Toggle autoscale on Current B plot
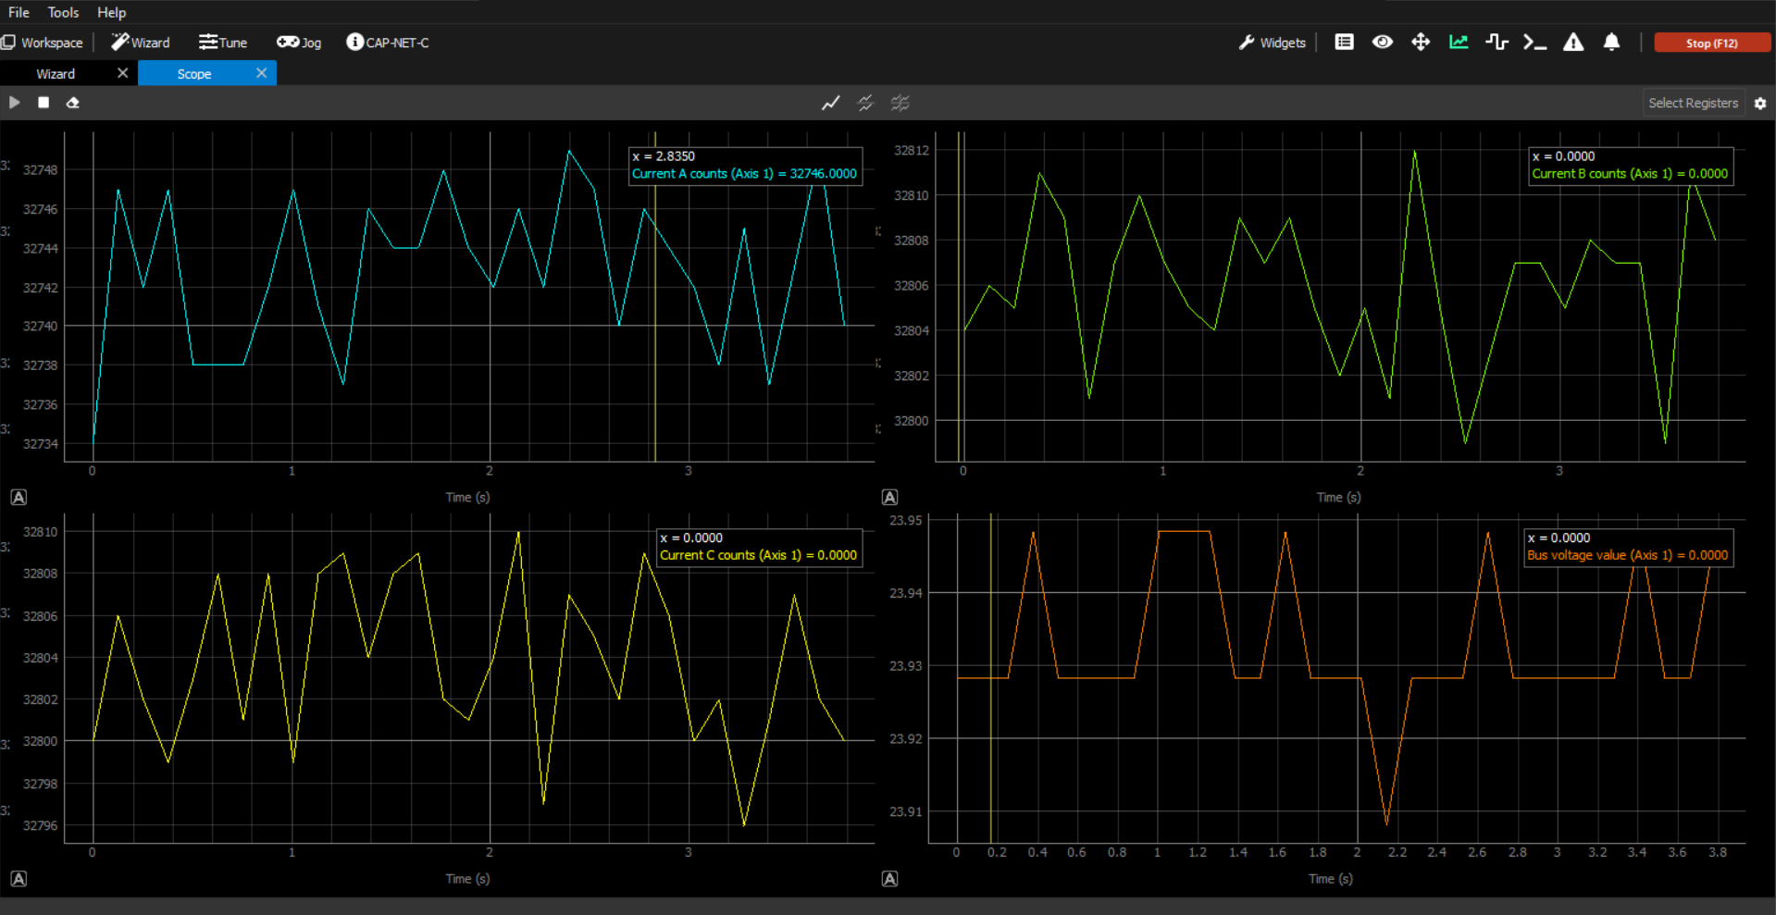 [x=889, y=498]
